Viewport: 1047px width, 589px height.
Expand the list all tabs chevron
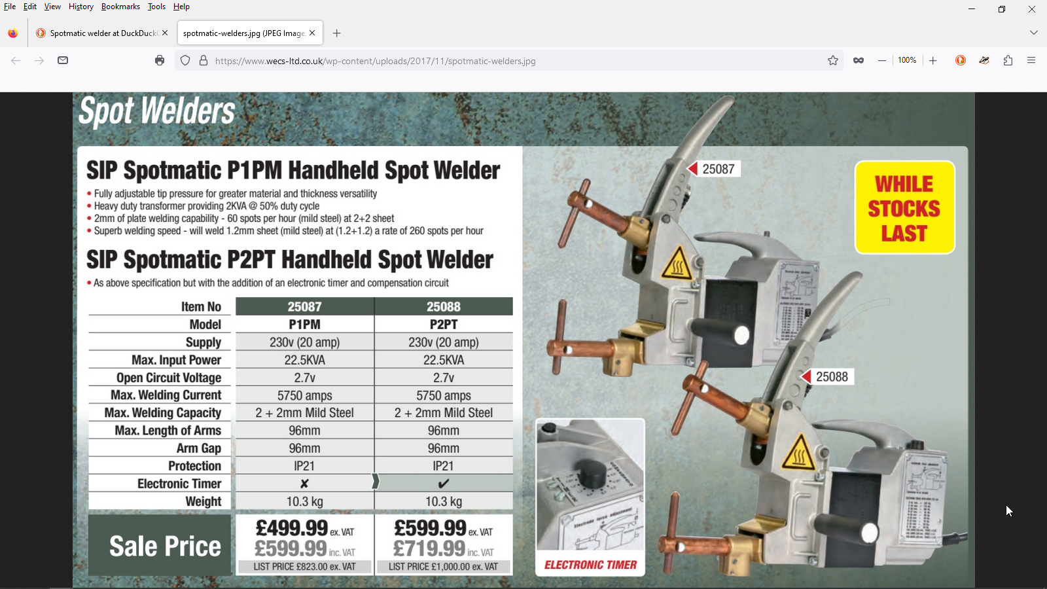pyautogui.click(x=1034, y=33)
